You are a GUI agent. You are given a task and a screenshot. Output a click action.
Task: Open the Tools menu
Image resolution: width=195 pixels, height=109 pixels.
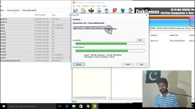click(x=93, y=6)
